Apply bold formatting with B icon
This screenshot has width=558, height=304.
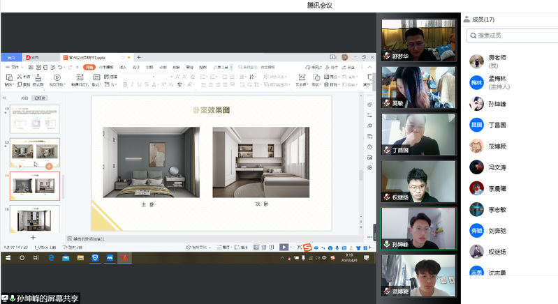pos(124,84)
